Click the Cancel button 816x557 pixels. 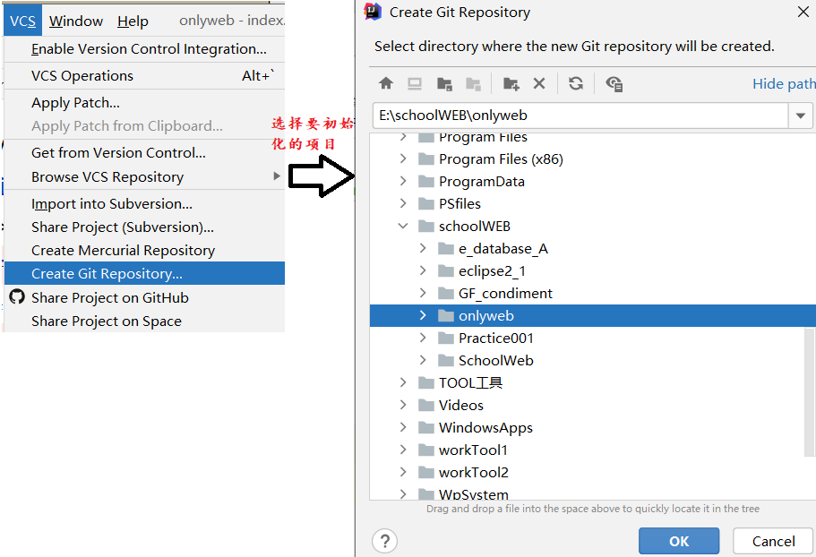point(773,542)
